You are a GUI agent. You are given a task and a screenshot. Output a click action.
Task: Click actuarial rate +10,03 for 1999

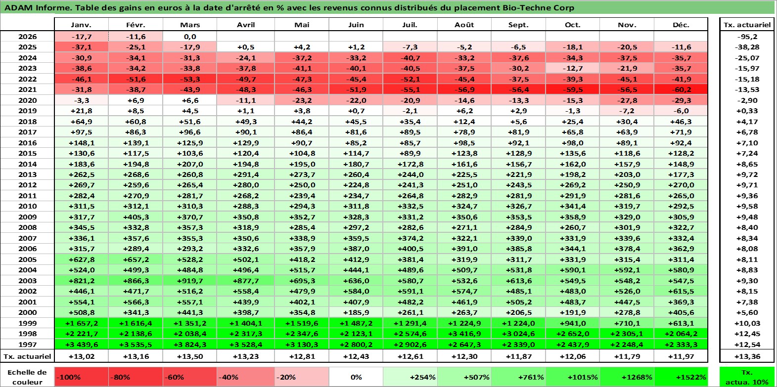pyautogui.click(x=747, y=323)
